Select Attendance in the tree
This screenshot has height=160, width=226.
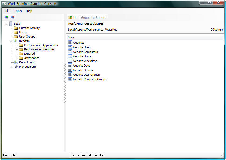click(32, 58)
